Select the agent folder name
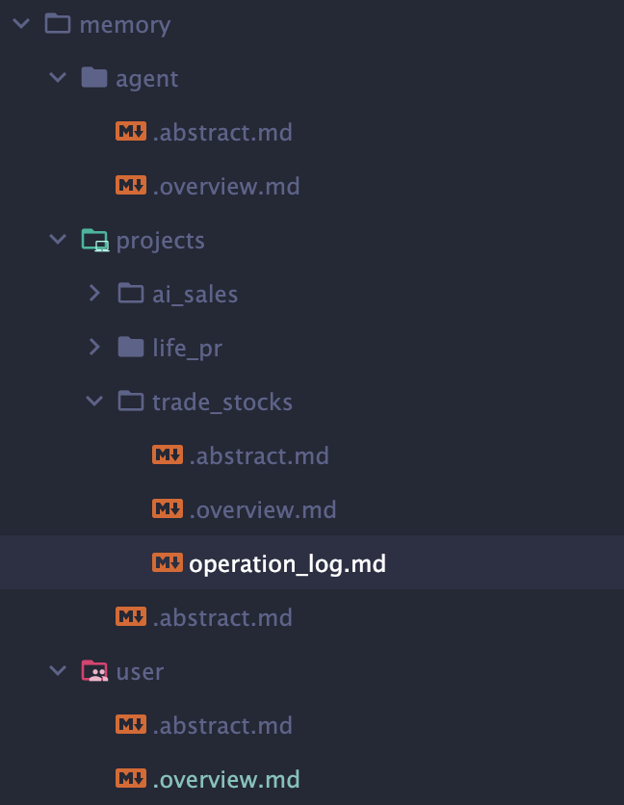Image resolution: width=624 pixels, height=805 pixels. [x=147, y=79]
